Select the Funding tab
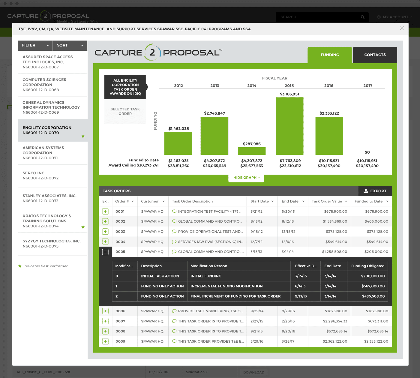This screenshot has height=378, width=420. 329,55
